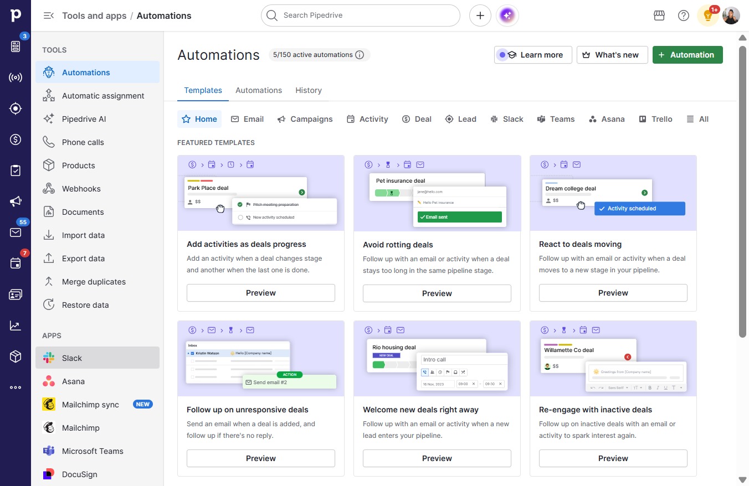Click the Mailchimp sync app icon
Screen dimensions: 749x486
tap(49, 405)
